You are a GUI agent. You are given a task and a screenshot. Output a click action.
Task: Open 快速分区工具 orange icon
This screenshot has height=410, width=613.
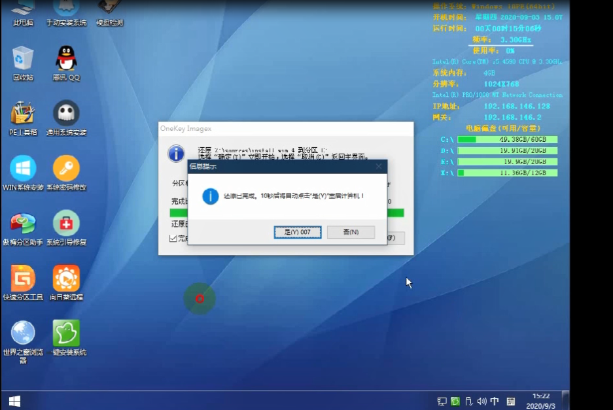click(23, 283)
